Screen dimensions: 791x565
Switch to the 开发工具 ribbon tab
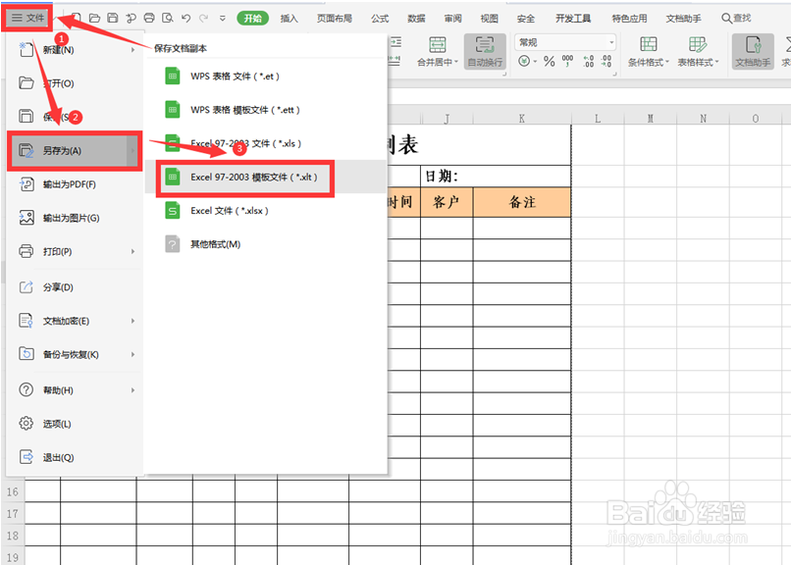(x=573, y=19)
